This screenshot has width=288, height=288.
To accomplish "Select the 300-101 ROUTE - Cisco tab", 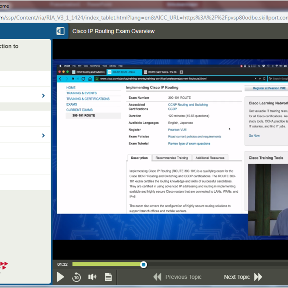I will [124, 72].
